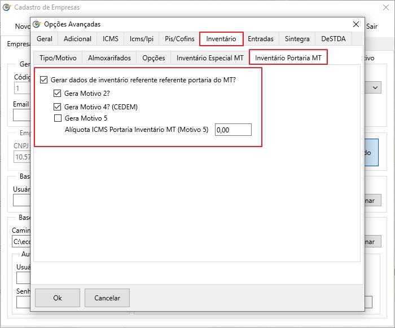This screenshot has width=395, height=328.
Task: Check the Gera Motivo 5 checkbox
Action: (58, 118)
